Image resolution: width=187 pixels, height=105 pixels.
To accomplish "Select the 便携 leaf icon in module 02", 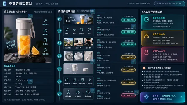I will click(x=67, y=29).
